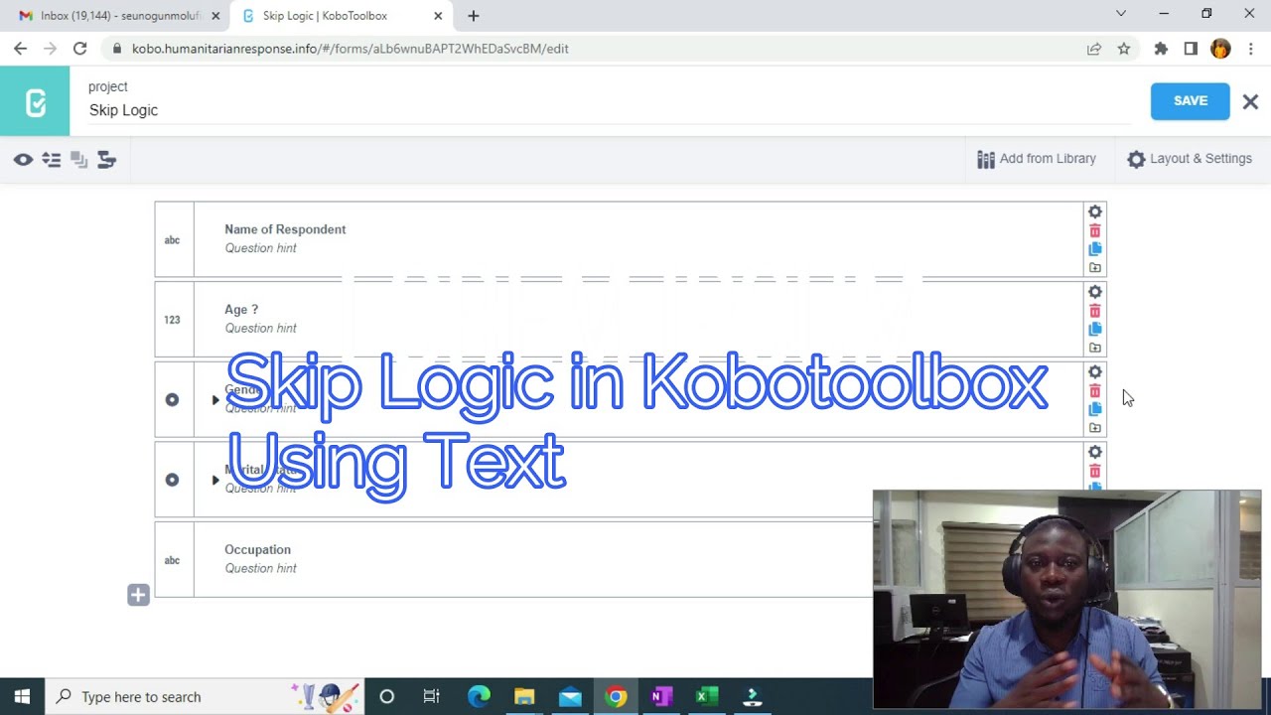Click the abc type icon for Occupation
Image resolution: width=1271 pixels, height=715 pixels.
tap(173, 560)
